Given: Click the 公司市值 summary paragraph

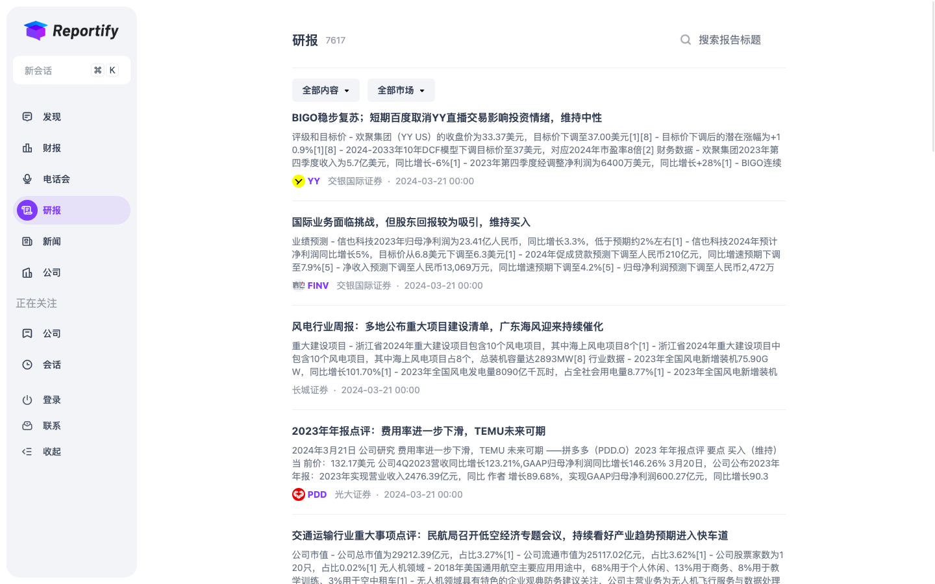Looking at the screenshot, I should [538, 566].
